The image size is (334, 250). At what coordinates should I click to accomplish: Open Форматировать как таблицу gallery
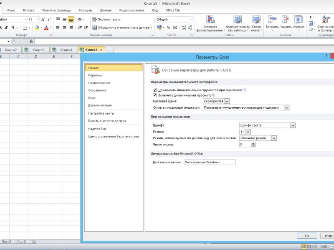238,24
